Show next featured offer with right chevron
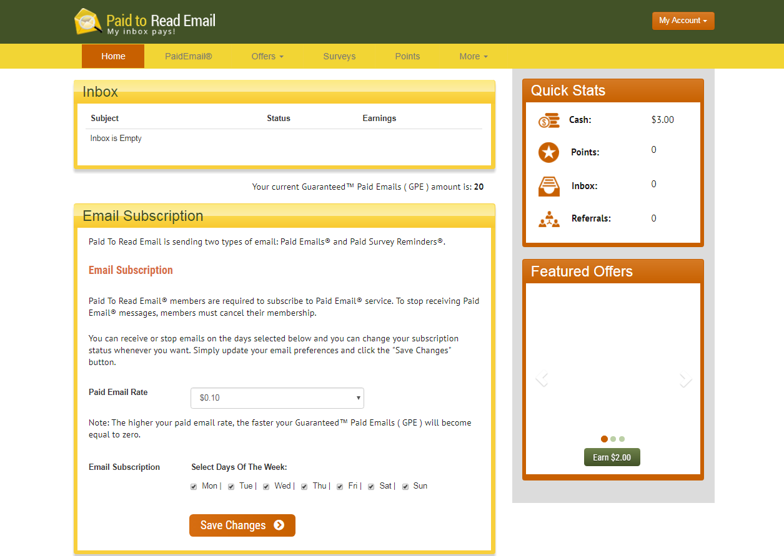This screenshot has height=556, width=784. click(x=685, y=379)
